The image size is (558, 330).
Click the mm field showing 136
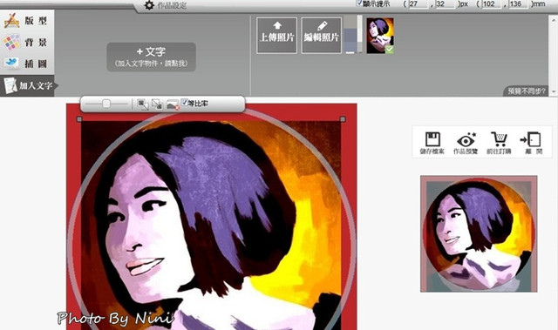518,3
